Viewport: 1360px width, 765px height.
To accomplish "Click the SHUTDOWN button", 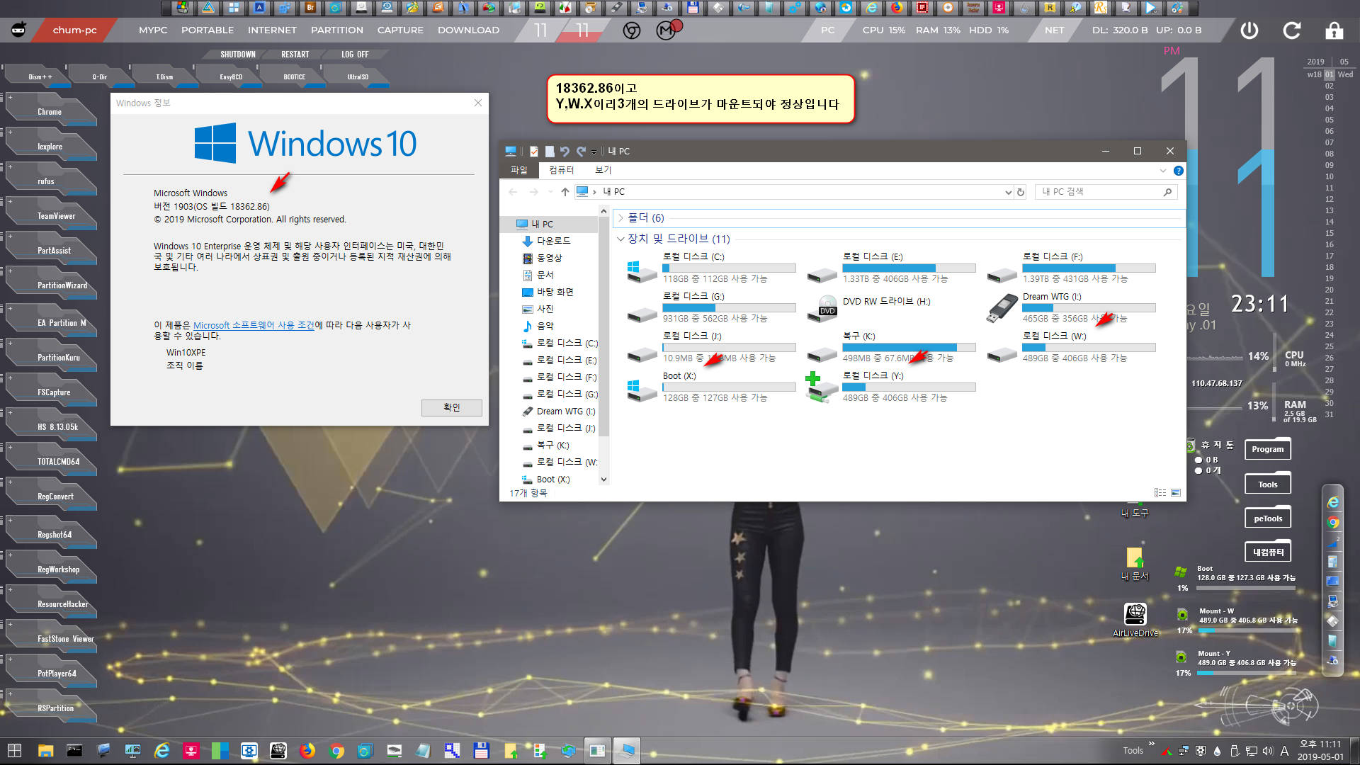I will point(237,55).
